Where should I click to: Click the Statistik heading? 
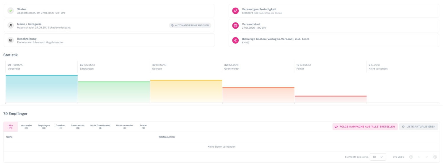[x=11, y=55]
